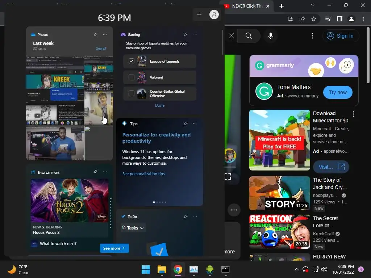Open the Grammarly ad info icon
371x278 pixels.
click(x=347, y=64)
